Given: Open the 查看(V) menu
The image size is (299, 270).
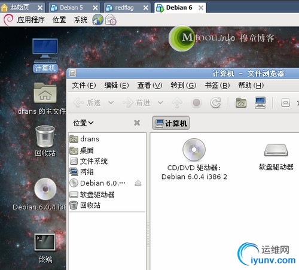Looking at the screenshot, I should tap(149, 86).
